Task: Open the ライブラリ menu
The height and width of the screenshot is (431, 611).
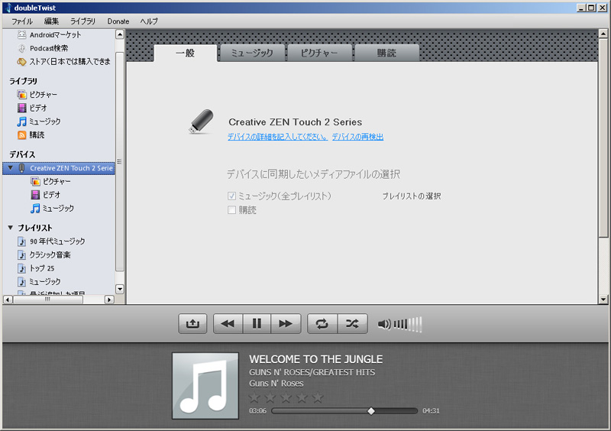Action: point(82,21)
